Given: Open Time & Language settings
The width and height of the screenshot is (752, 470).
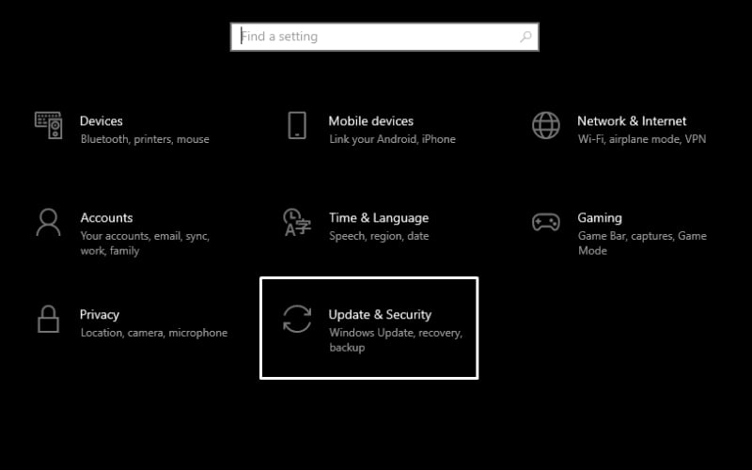Looking at the screenshot, I should pos(379,218).
